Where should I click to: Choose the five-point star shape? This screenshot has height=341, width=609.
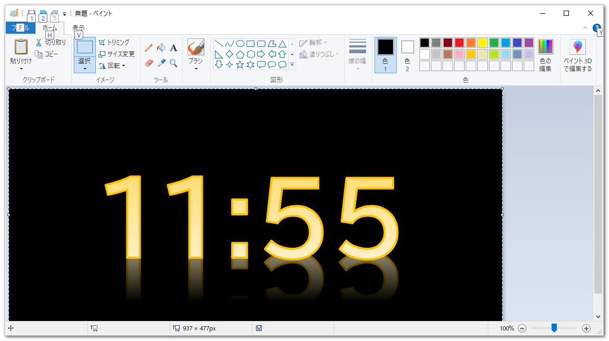(240, 65)
